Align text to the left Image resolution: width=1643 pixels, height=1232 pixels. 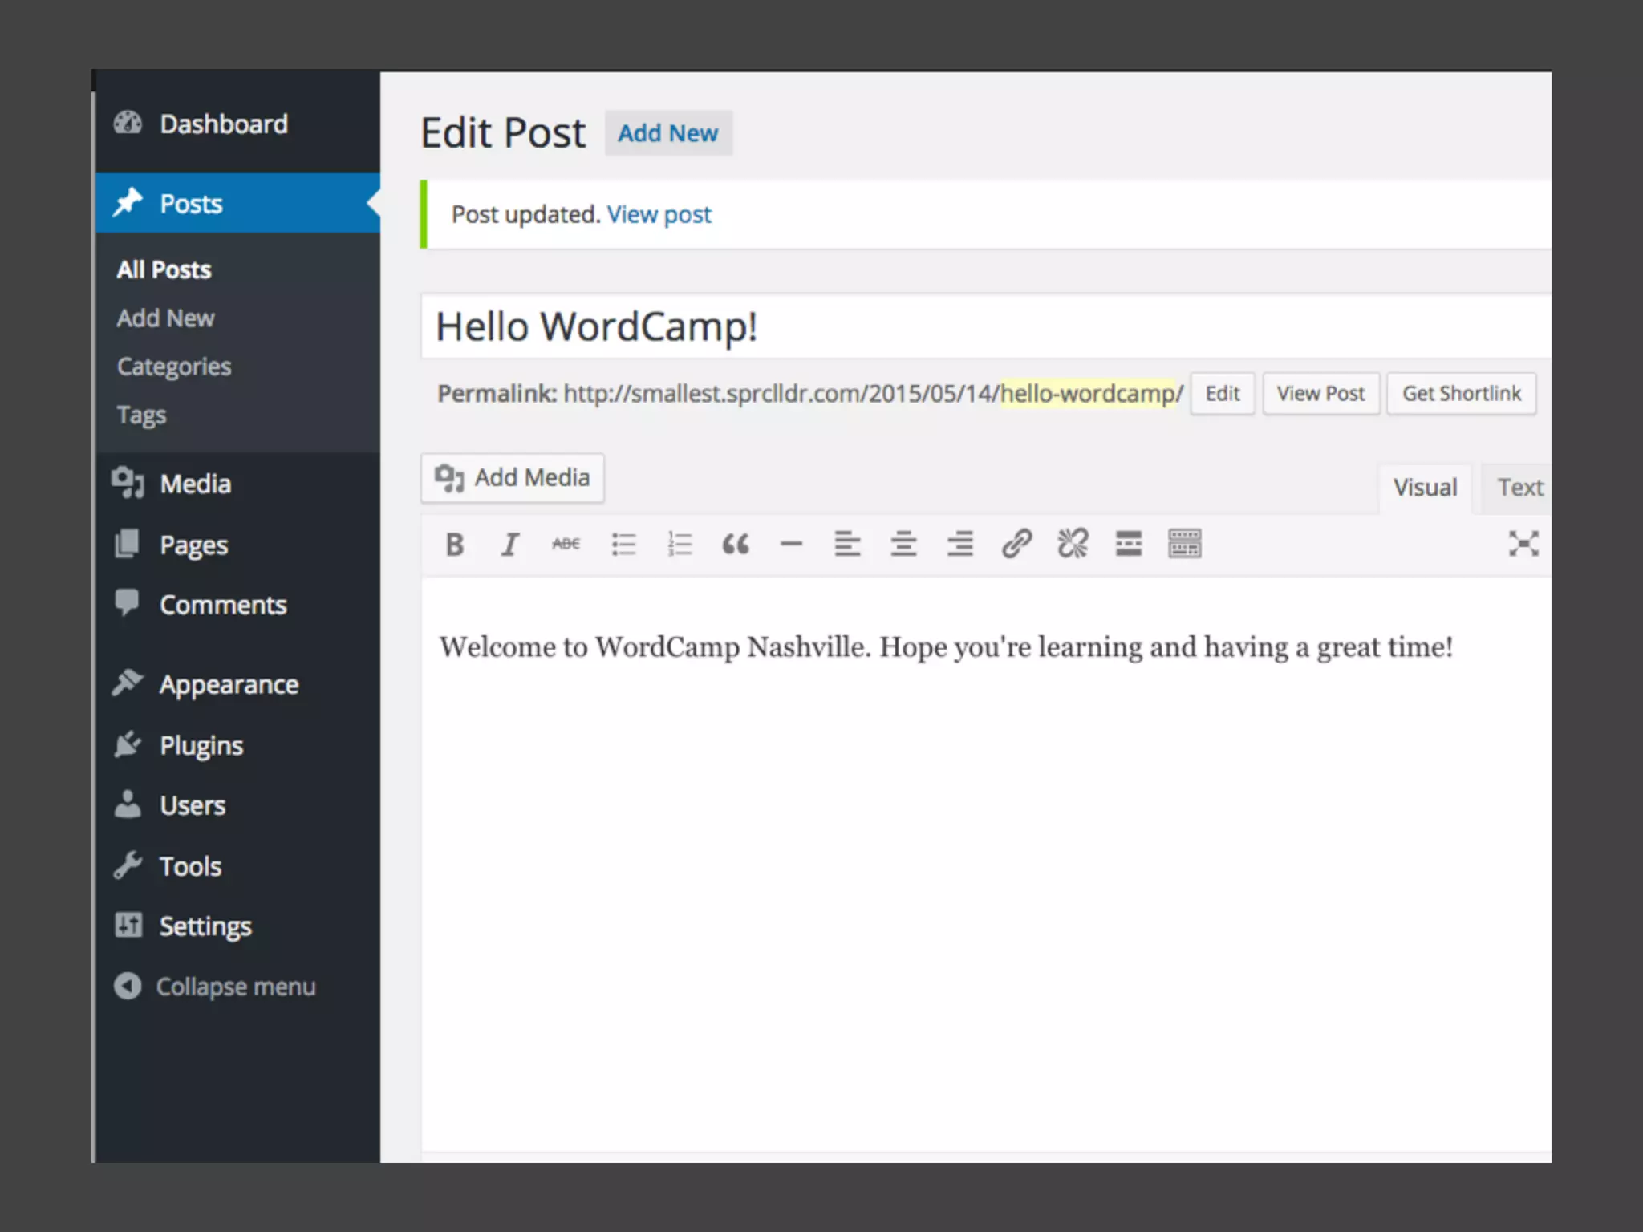[x=847, y=545]
